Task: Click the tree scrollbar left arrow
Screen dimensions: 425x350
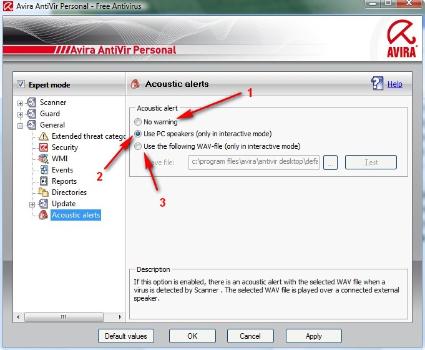Action: click(x=18, y=317)
